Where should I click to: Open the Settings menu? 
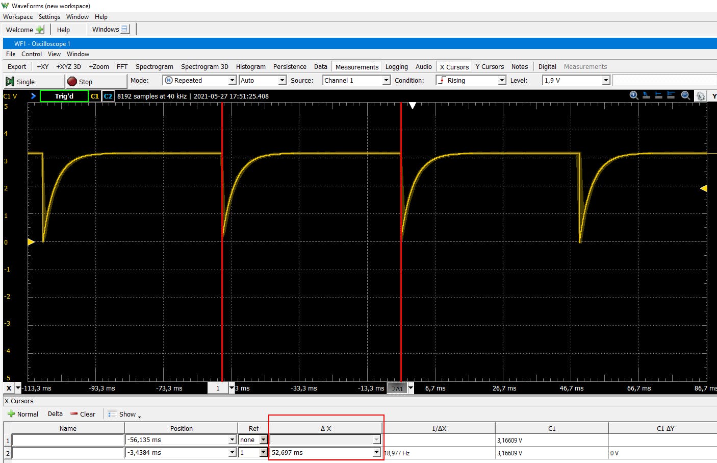click(x=49, y=17)
